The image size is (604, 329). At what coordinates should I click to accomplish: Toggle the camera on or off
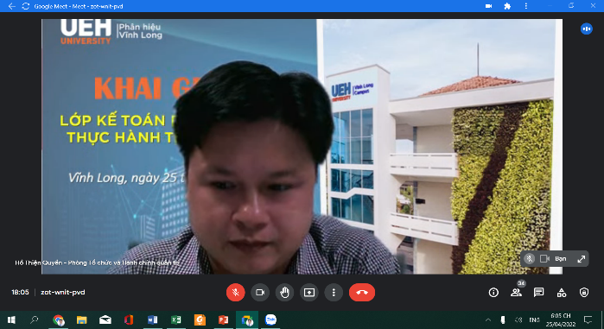click(x=260, y=293)
